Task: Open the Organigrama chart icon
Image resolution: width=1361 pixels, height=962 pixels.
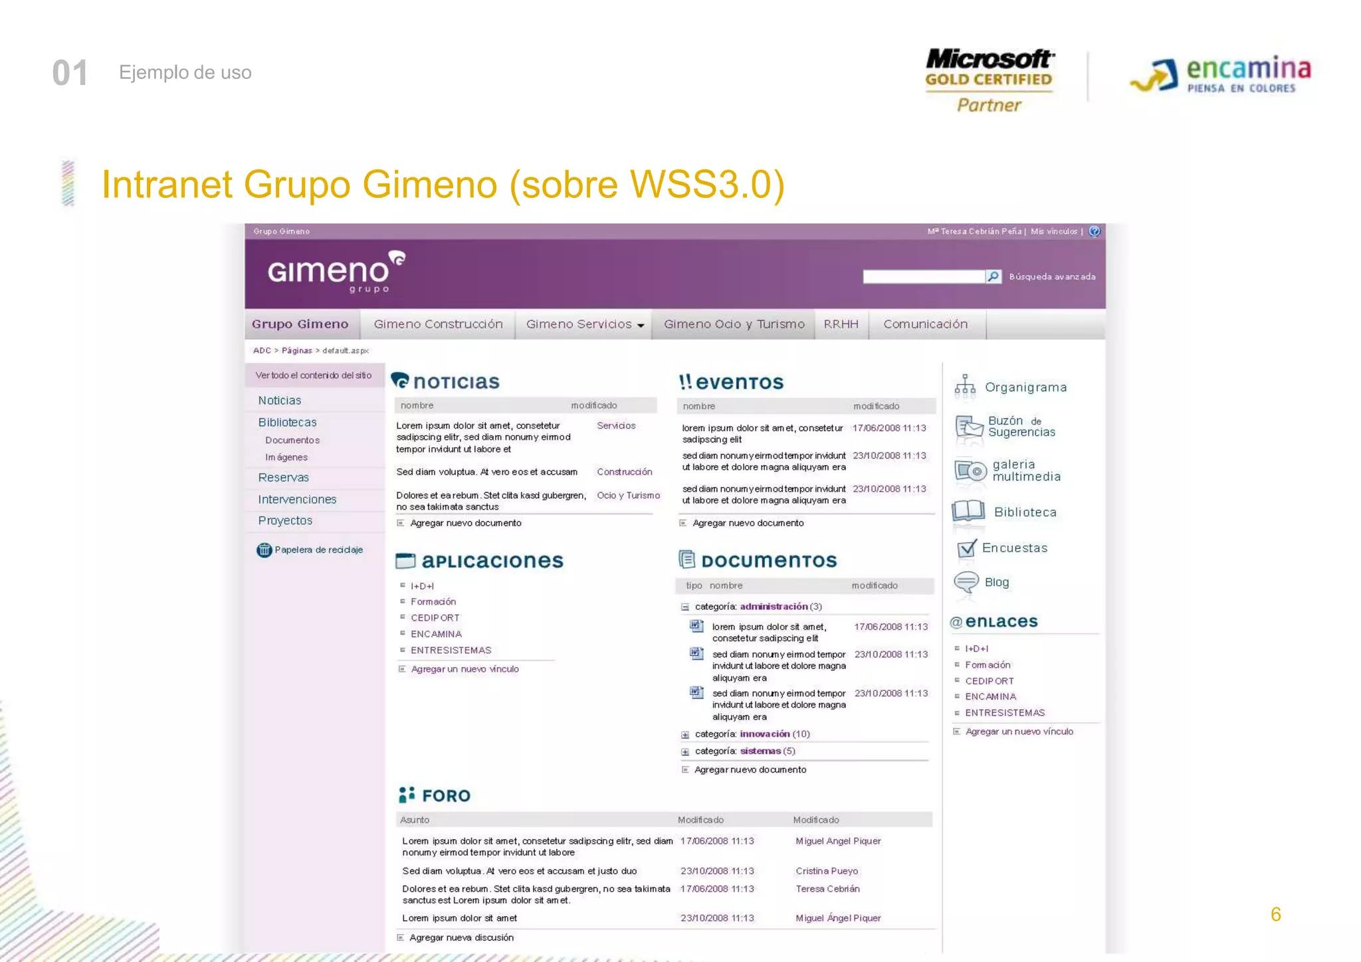Action: pos(965,386)
